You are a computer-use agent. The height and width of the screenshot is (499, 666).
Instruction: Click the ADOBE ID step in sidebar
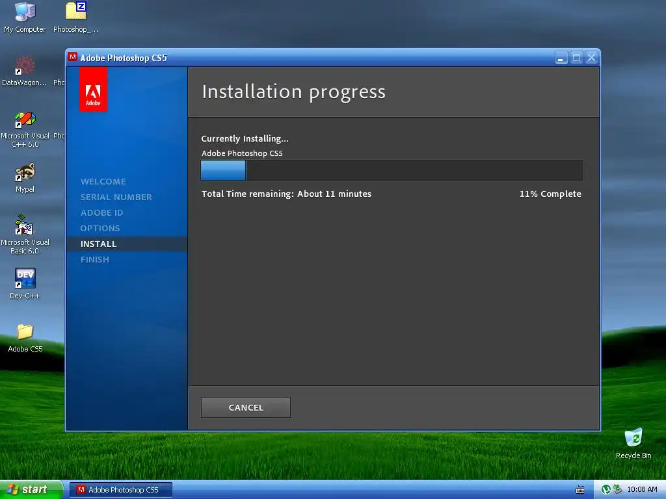101,213
